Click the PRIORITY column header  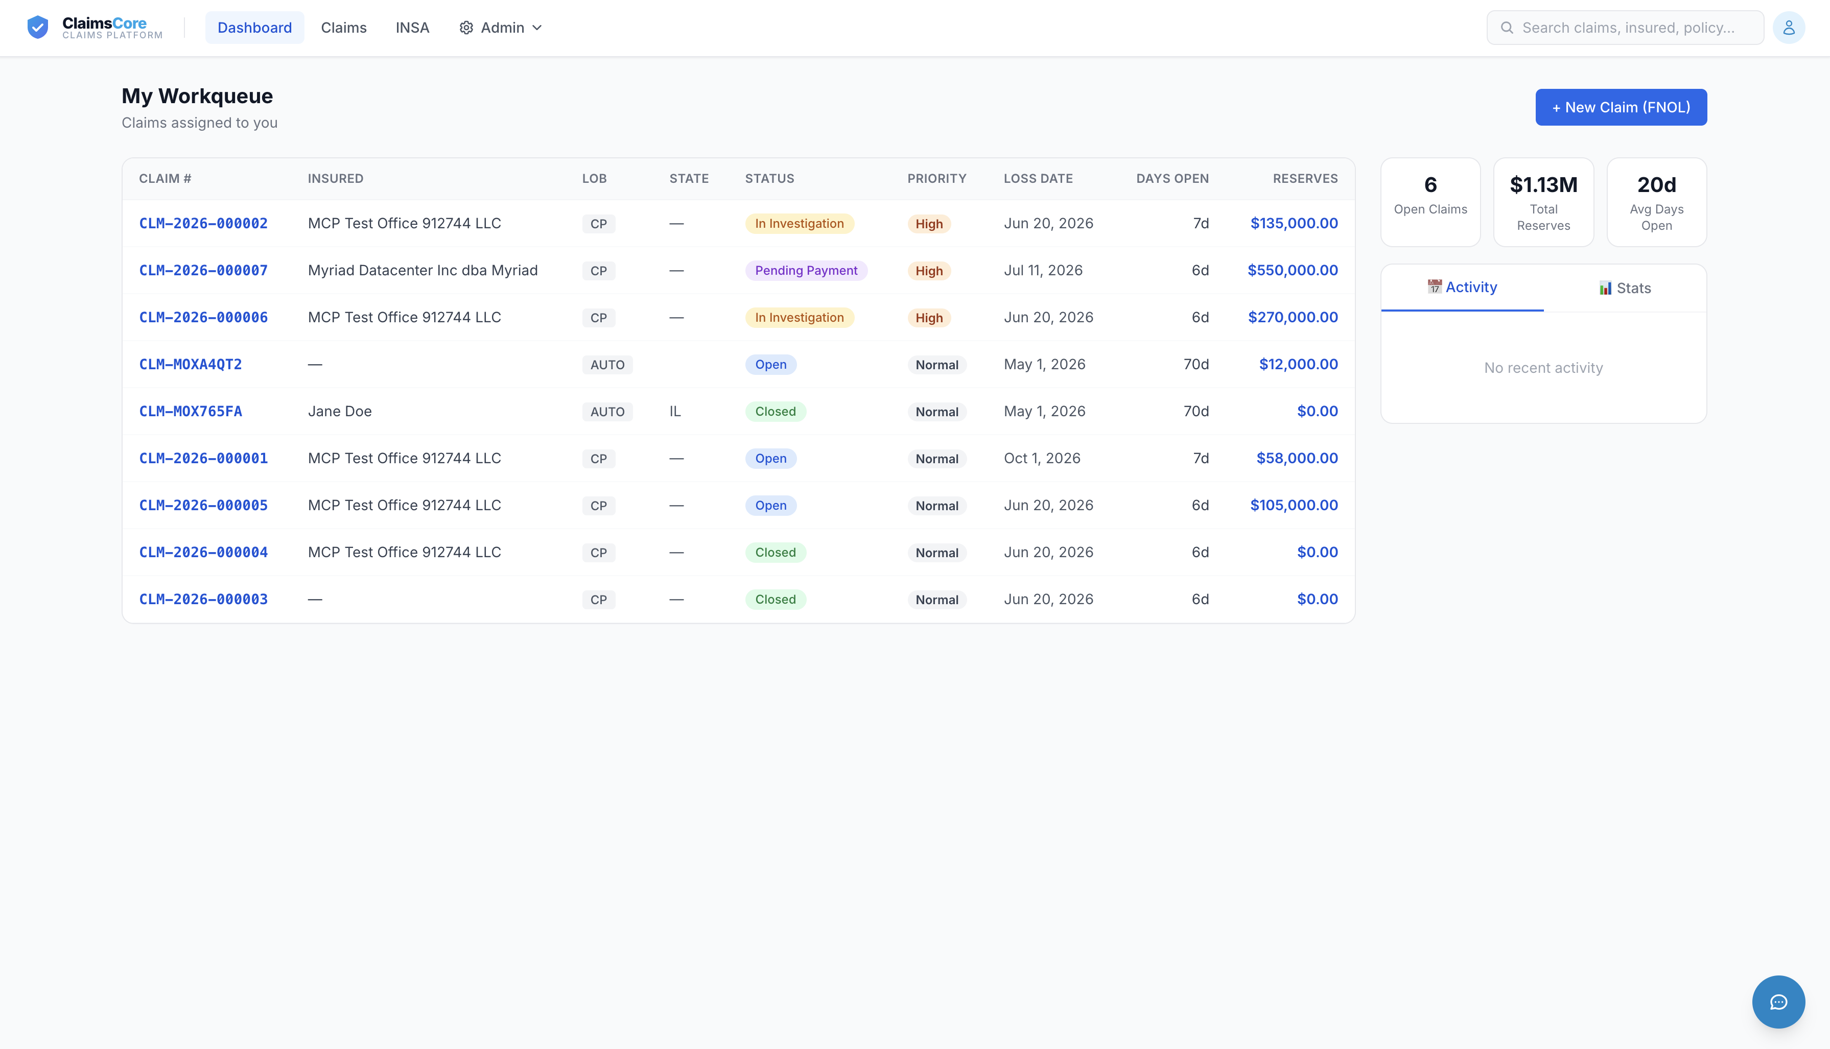pyautogui.click(x=936, y=179)
